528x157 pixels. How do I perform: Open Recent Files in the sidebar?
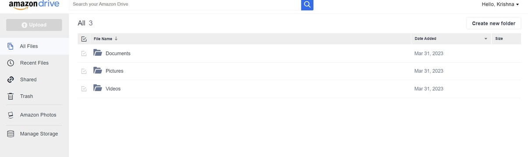(x=34, y=63)
